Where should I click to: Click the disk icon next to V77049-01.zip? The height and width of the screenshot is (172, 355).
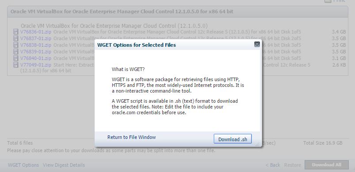[x=15, y=65]
